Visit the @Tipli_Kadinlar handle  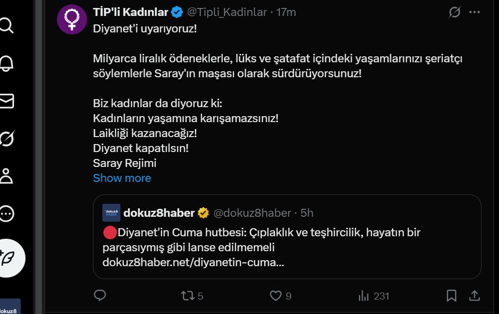pyautogui.click(x=227, y=12)
